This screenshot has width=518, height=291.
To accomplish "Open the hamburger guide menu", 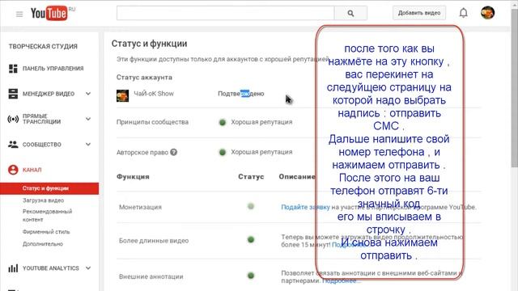I will 19,14.
